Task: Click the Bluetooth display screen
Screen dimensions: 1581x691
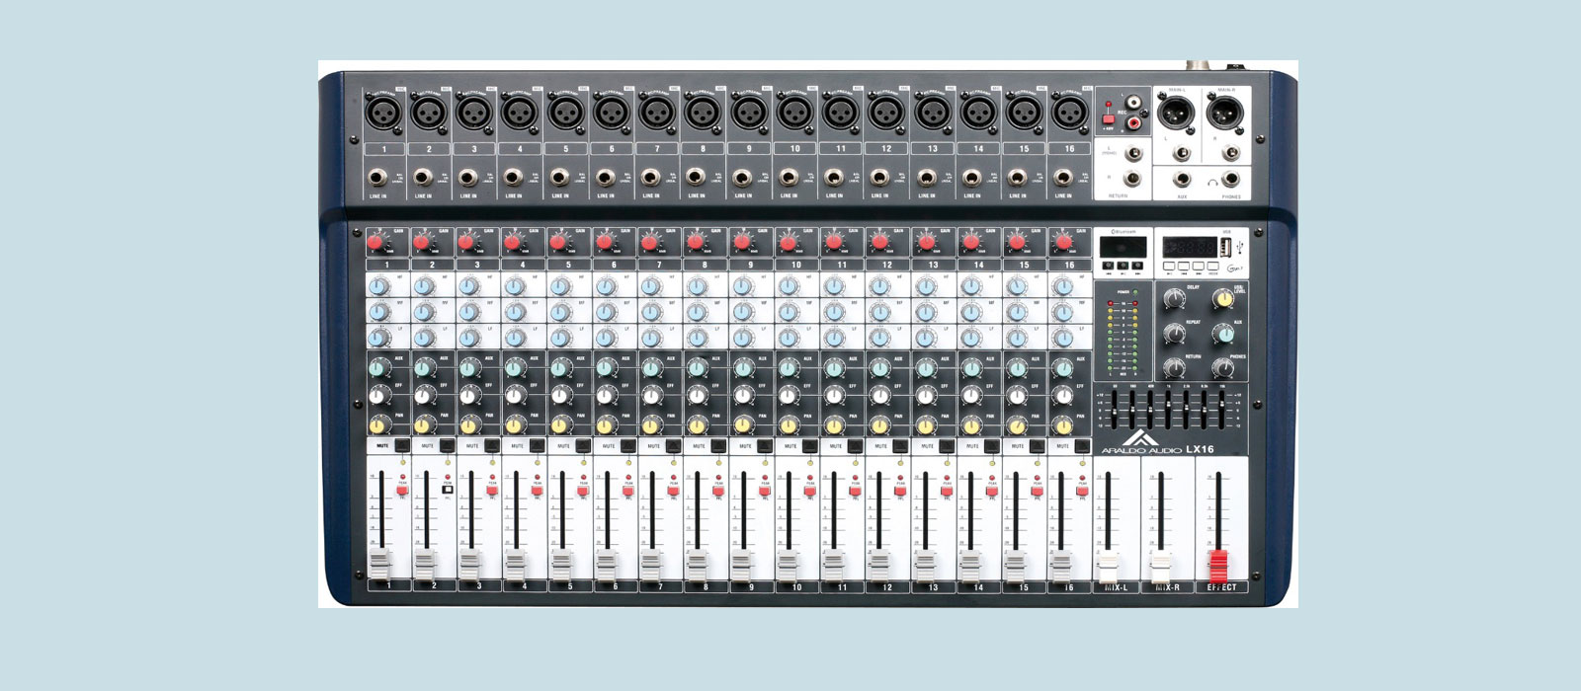Action: click(1123, 247)
